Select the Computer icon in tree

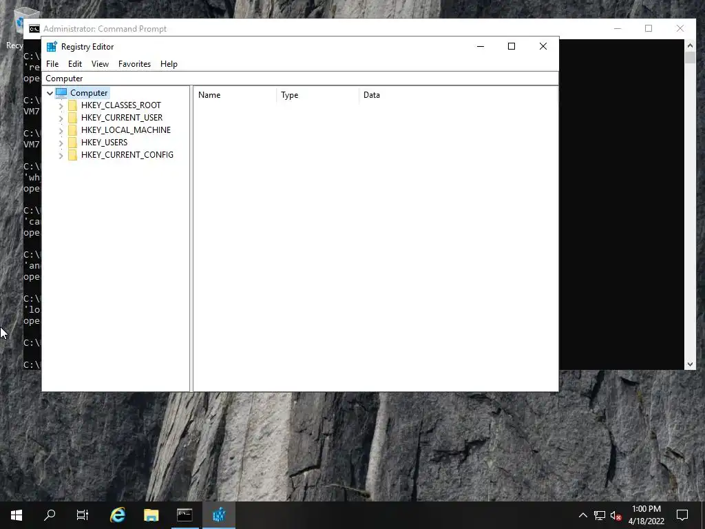61,93
